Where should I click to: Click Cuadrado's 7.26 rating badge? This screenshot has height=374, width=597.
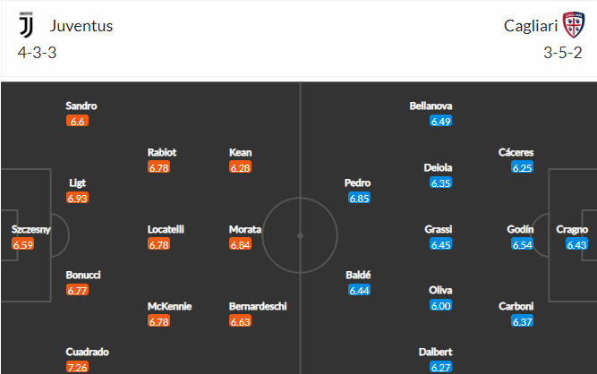pyautogui.click(x=78, y=368)
